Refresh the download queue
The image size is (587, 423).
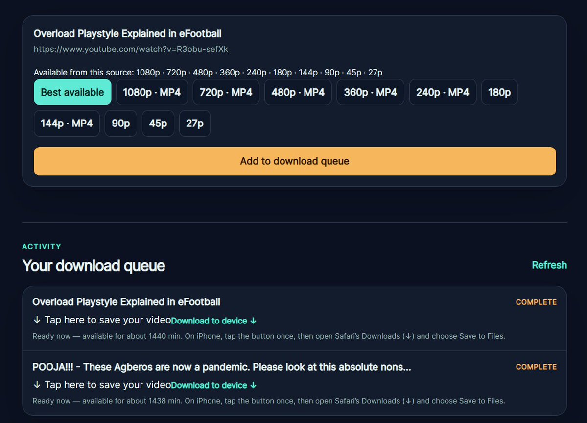coord(549,265)
